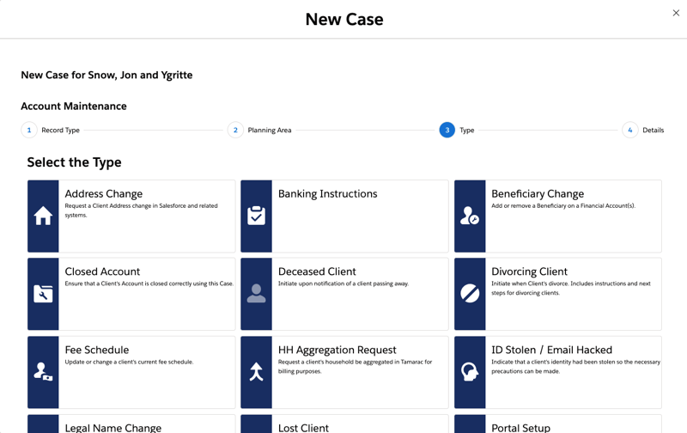Go to step 1 Record Type

(x=29, y=131)
